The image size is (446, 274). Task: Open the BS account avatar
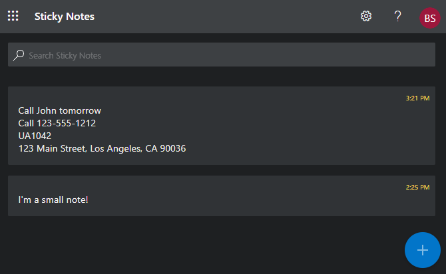coord(430,17)
